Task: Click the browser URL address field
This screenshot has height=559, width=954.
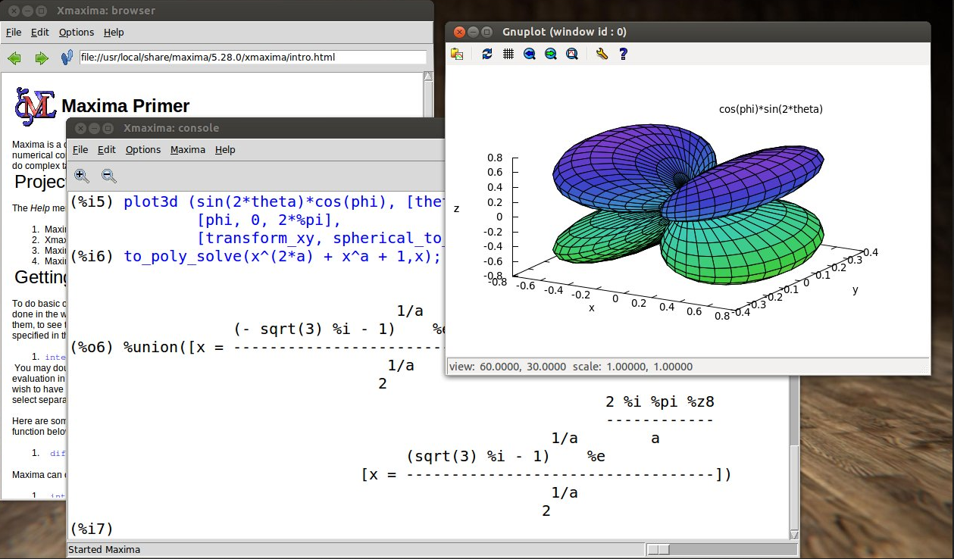Action: (x=253, y=57)
